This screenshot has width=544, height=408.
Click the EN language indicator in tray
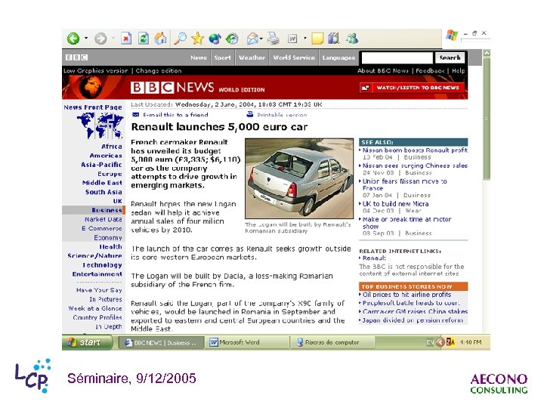pyautogui.click(x=430, y=342)
